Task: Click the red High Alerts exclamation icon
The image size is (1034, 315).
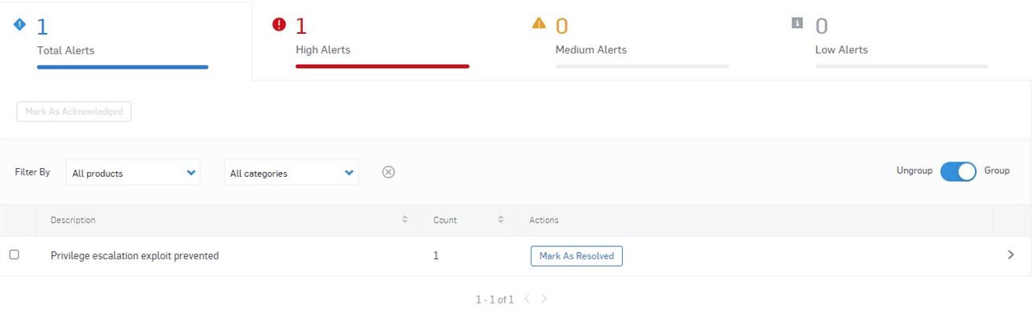Action: pos(280,24)
